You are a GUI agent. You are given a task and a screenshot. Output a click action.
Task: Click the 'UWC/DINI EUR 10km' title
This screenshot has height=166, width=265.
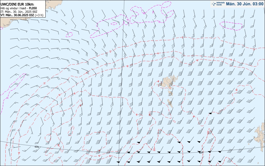click(17, 5)
